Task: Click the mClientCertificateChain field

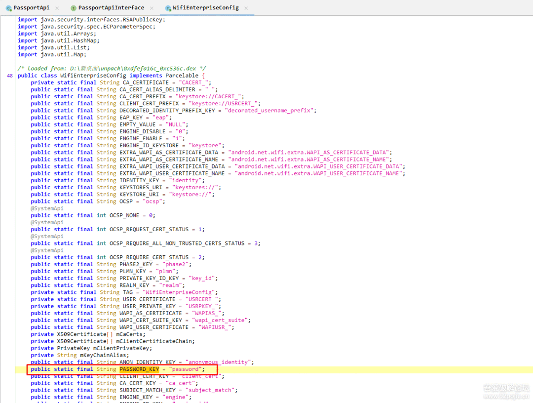Action: click(x=154, y=341)
